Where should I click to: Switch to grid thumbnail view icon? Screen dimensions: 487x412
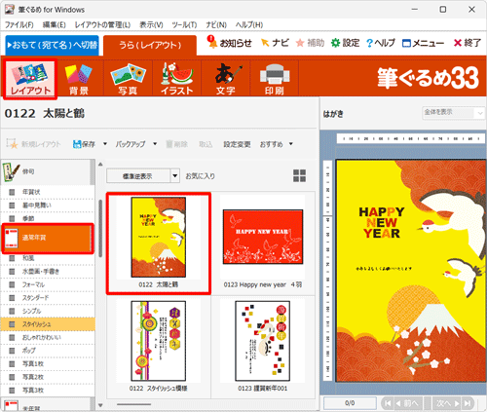[x=299, y=175]
